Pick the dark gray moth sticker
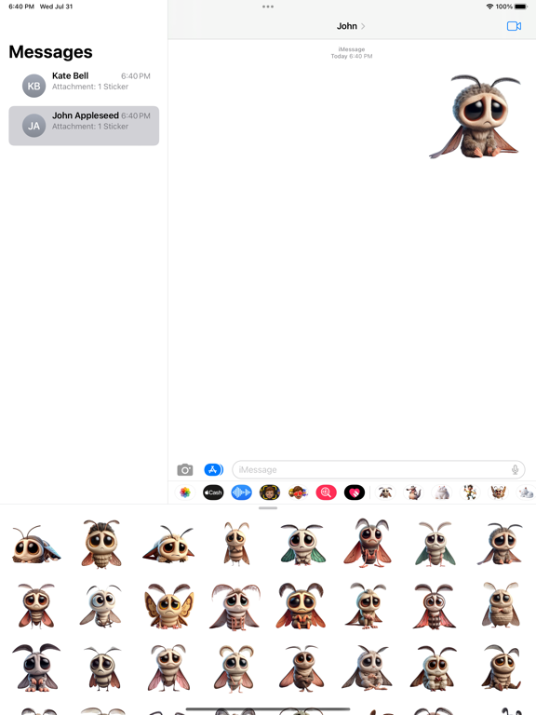The height and width of the screenshot is (715, 536). [x=36, y=668]
